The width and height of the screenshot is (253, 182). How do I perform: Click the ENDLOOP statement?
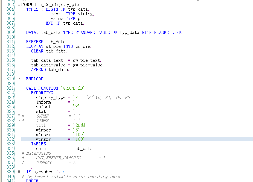35,79
